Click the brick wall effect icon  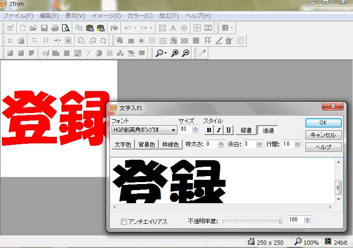pos(184,41)
